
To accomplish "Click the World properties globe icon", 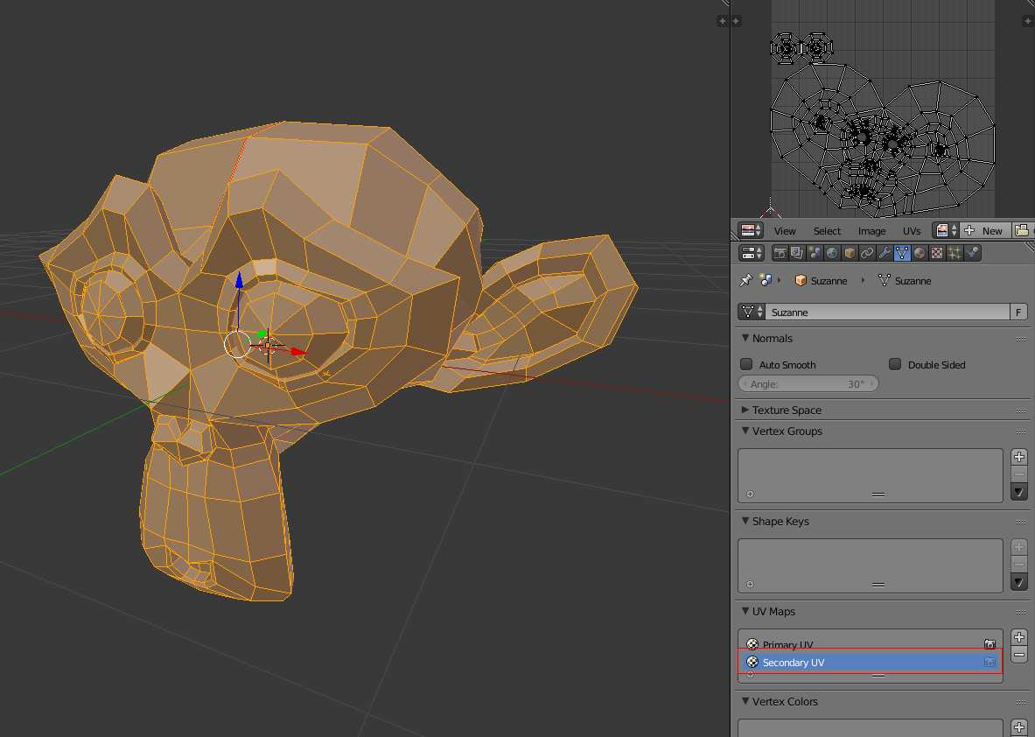I will pyautogui.click(x=831, y=252).
